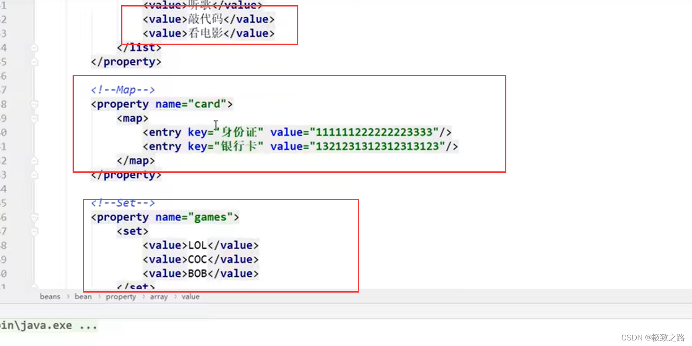Screen dimensions: 692x346
Task: Click the attribute value "games"
Action: click(210, 217)
